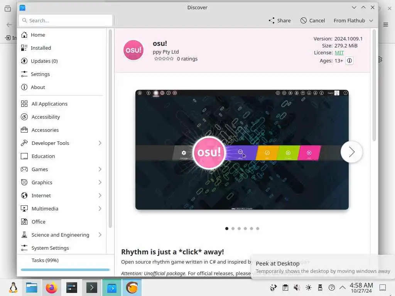Select Developer Tools hammer icon
395x296 pixels.
[x=24, y=143]
